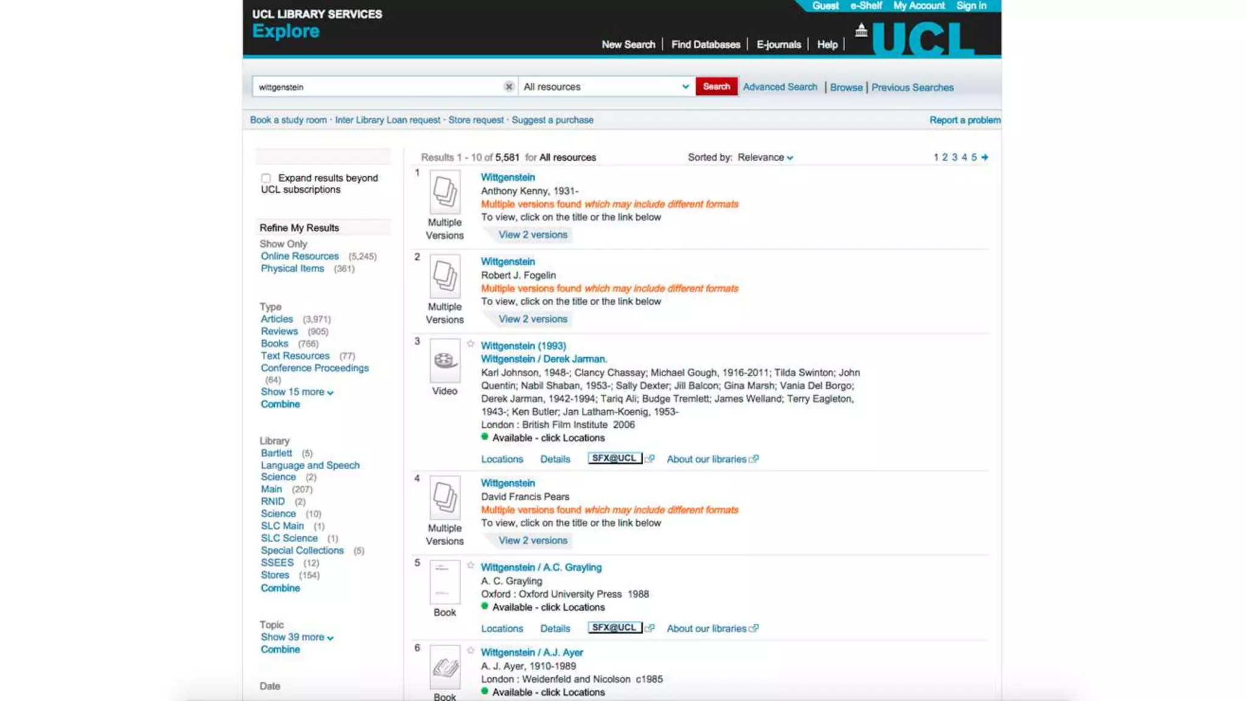Open the E-journals menu item

click(778, 44)
